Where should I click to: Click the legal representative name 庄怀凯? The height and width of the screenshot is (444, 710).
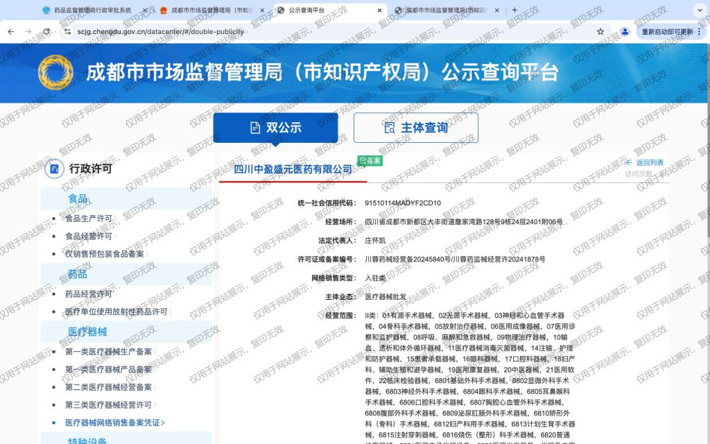[x=375, y=241]
